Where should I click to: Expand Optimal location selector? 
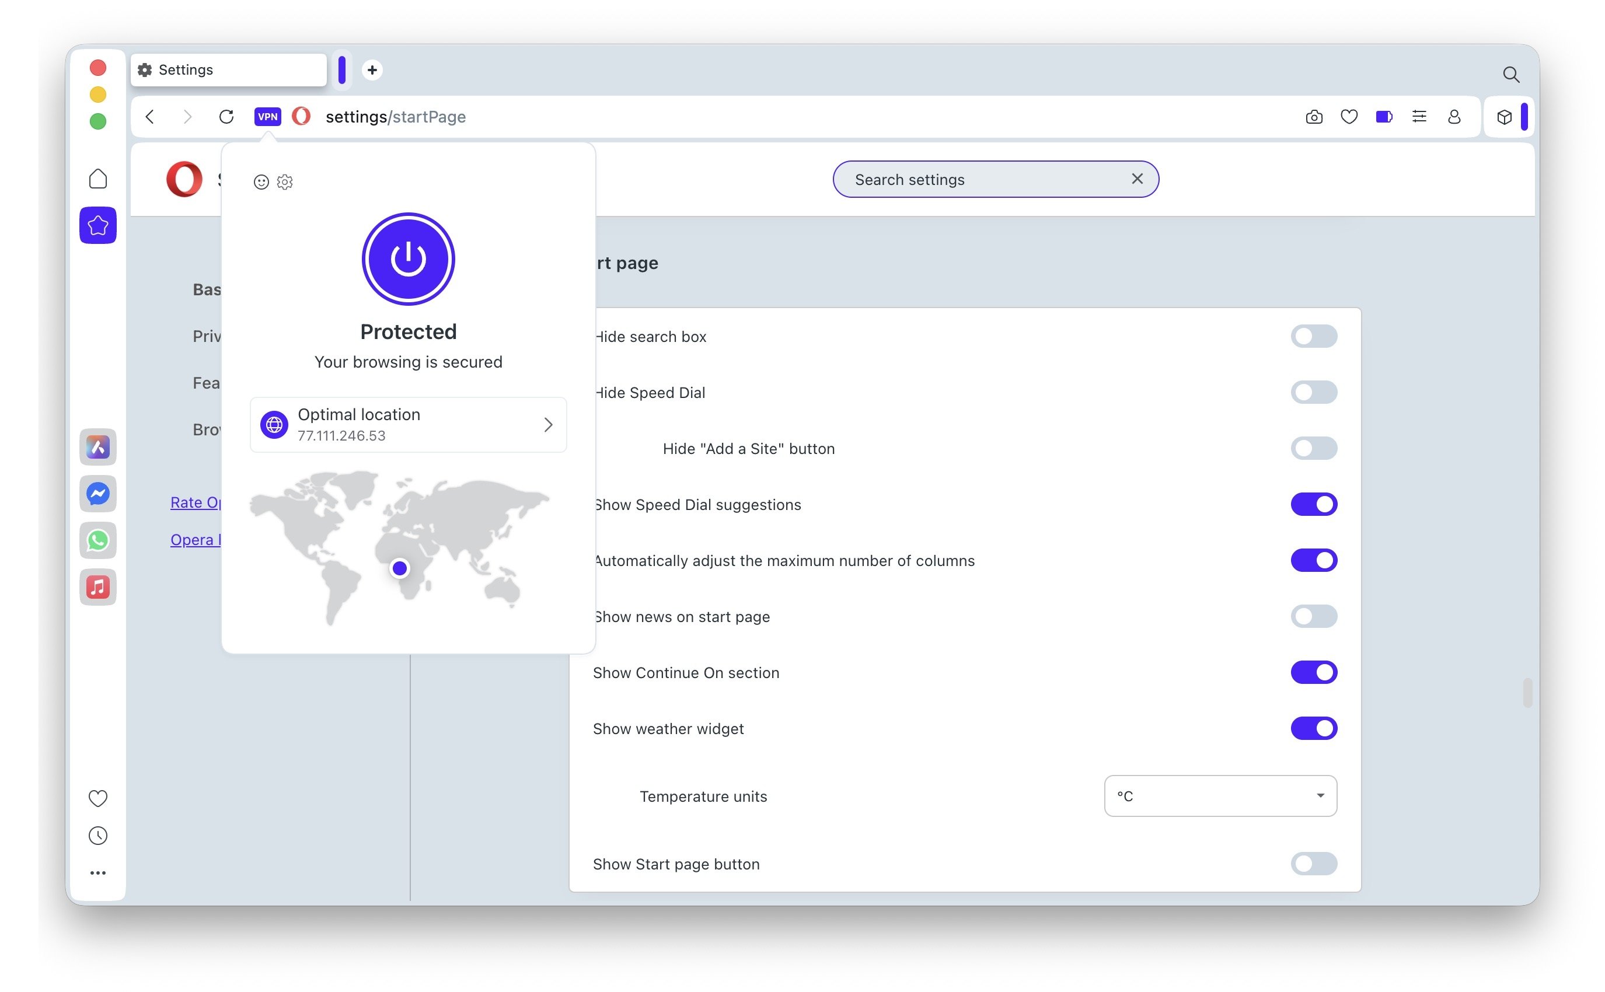point(408,424)
